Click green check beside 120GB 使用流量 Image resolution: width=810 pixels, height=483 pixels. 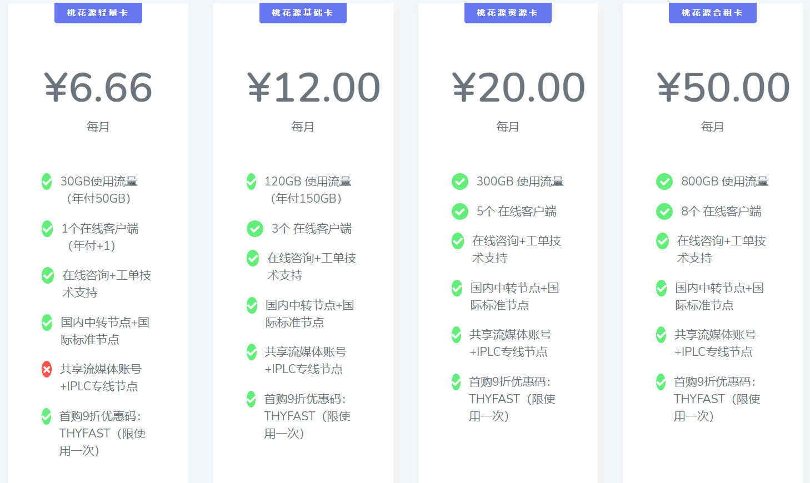tap(252, 182)
